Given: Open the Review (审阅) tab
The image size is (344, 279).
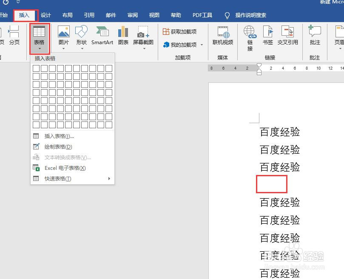Looking at the screenshot, I should 133,15.
